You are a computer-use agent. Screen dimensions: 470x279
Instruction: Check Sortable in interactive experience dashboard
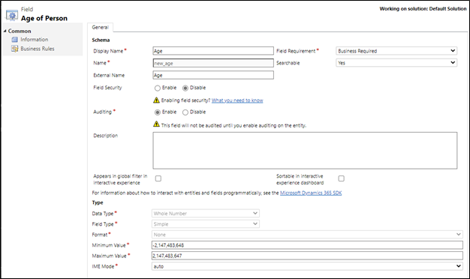(x=341, y=178)
